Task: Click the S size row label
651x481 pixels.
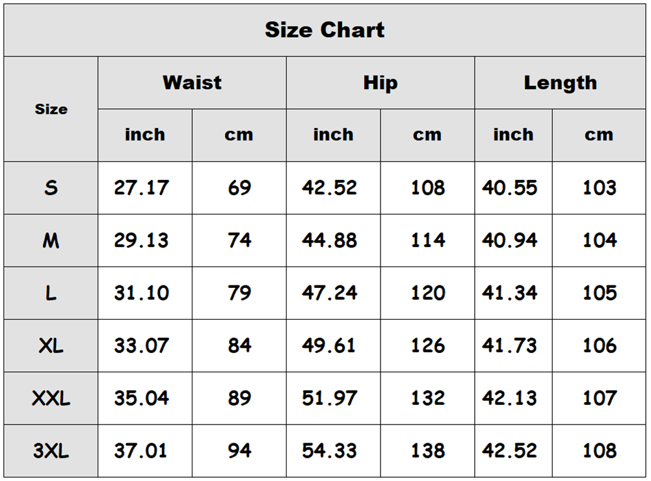Action: pyautogui.click(x=51, y=188)
